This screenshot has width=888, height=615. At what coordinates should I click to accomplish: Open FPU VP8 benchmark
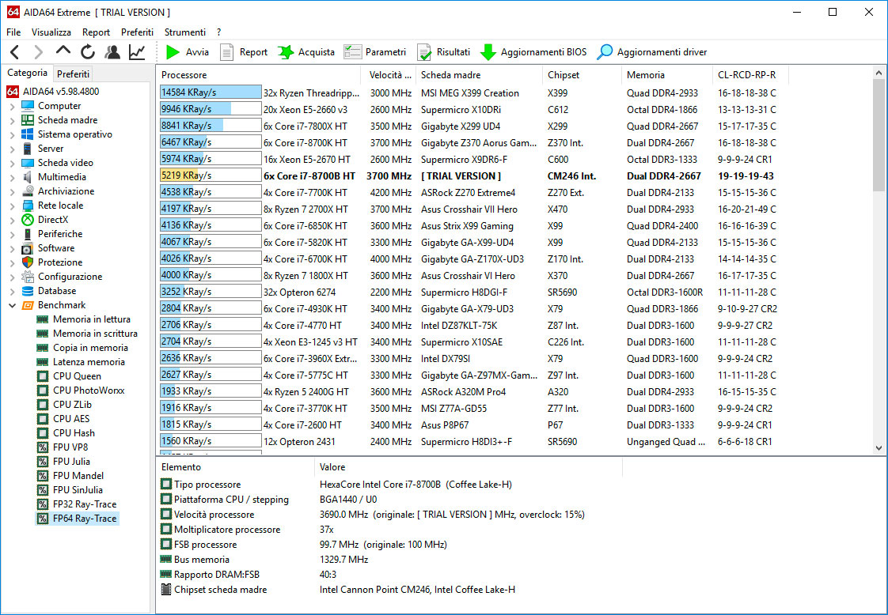click(70, 447)
